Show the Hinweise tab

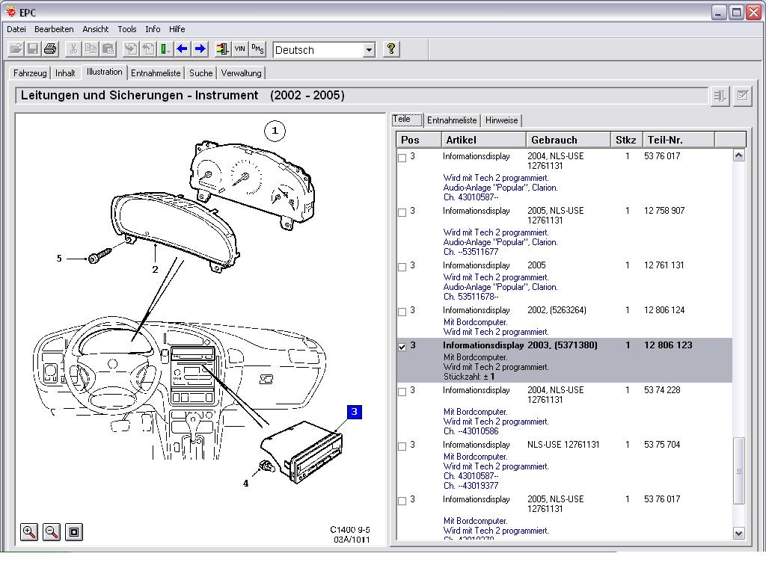(x=502, y=120)
